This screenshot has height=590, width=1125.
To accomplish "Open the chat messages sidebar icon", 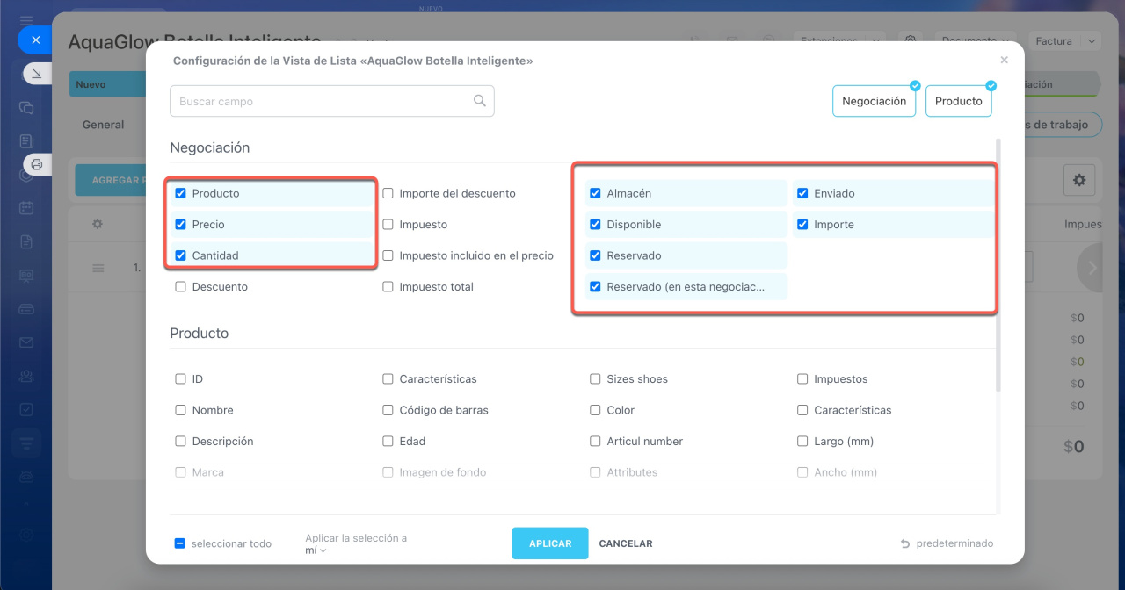I will pos(26,107).
